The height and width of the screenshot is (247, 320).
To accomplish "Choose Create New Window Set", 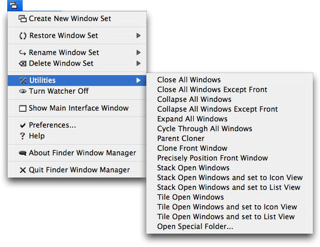I will [x=77, y=19].
